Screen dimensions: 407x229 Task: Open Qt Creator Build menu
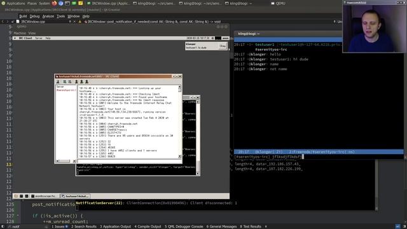pyautogui.click(x=23, y=16)
